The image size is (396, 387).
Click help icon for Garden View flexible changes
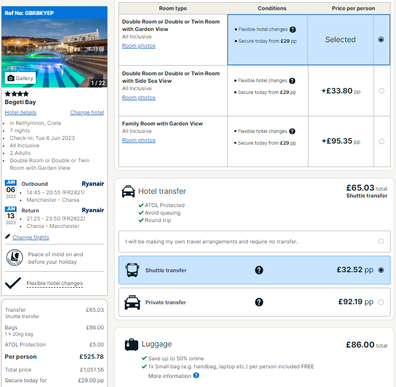click(292, 29)
